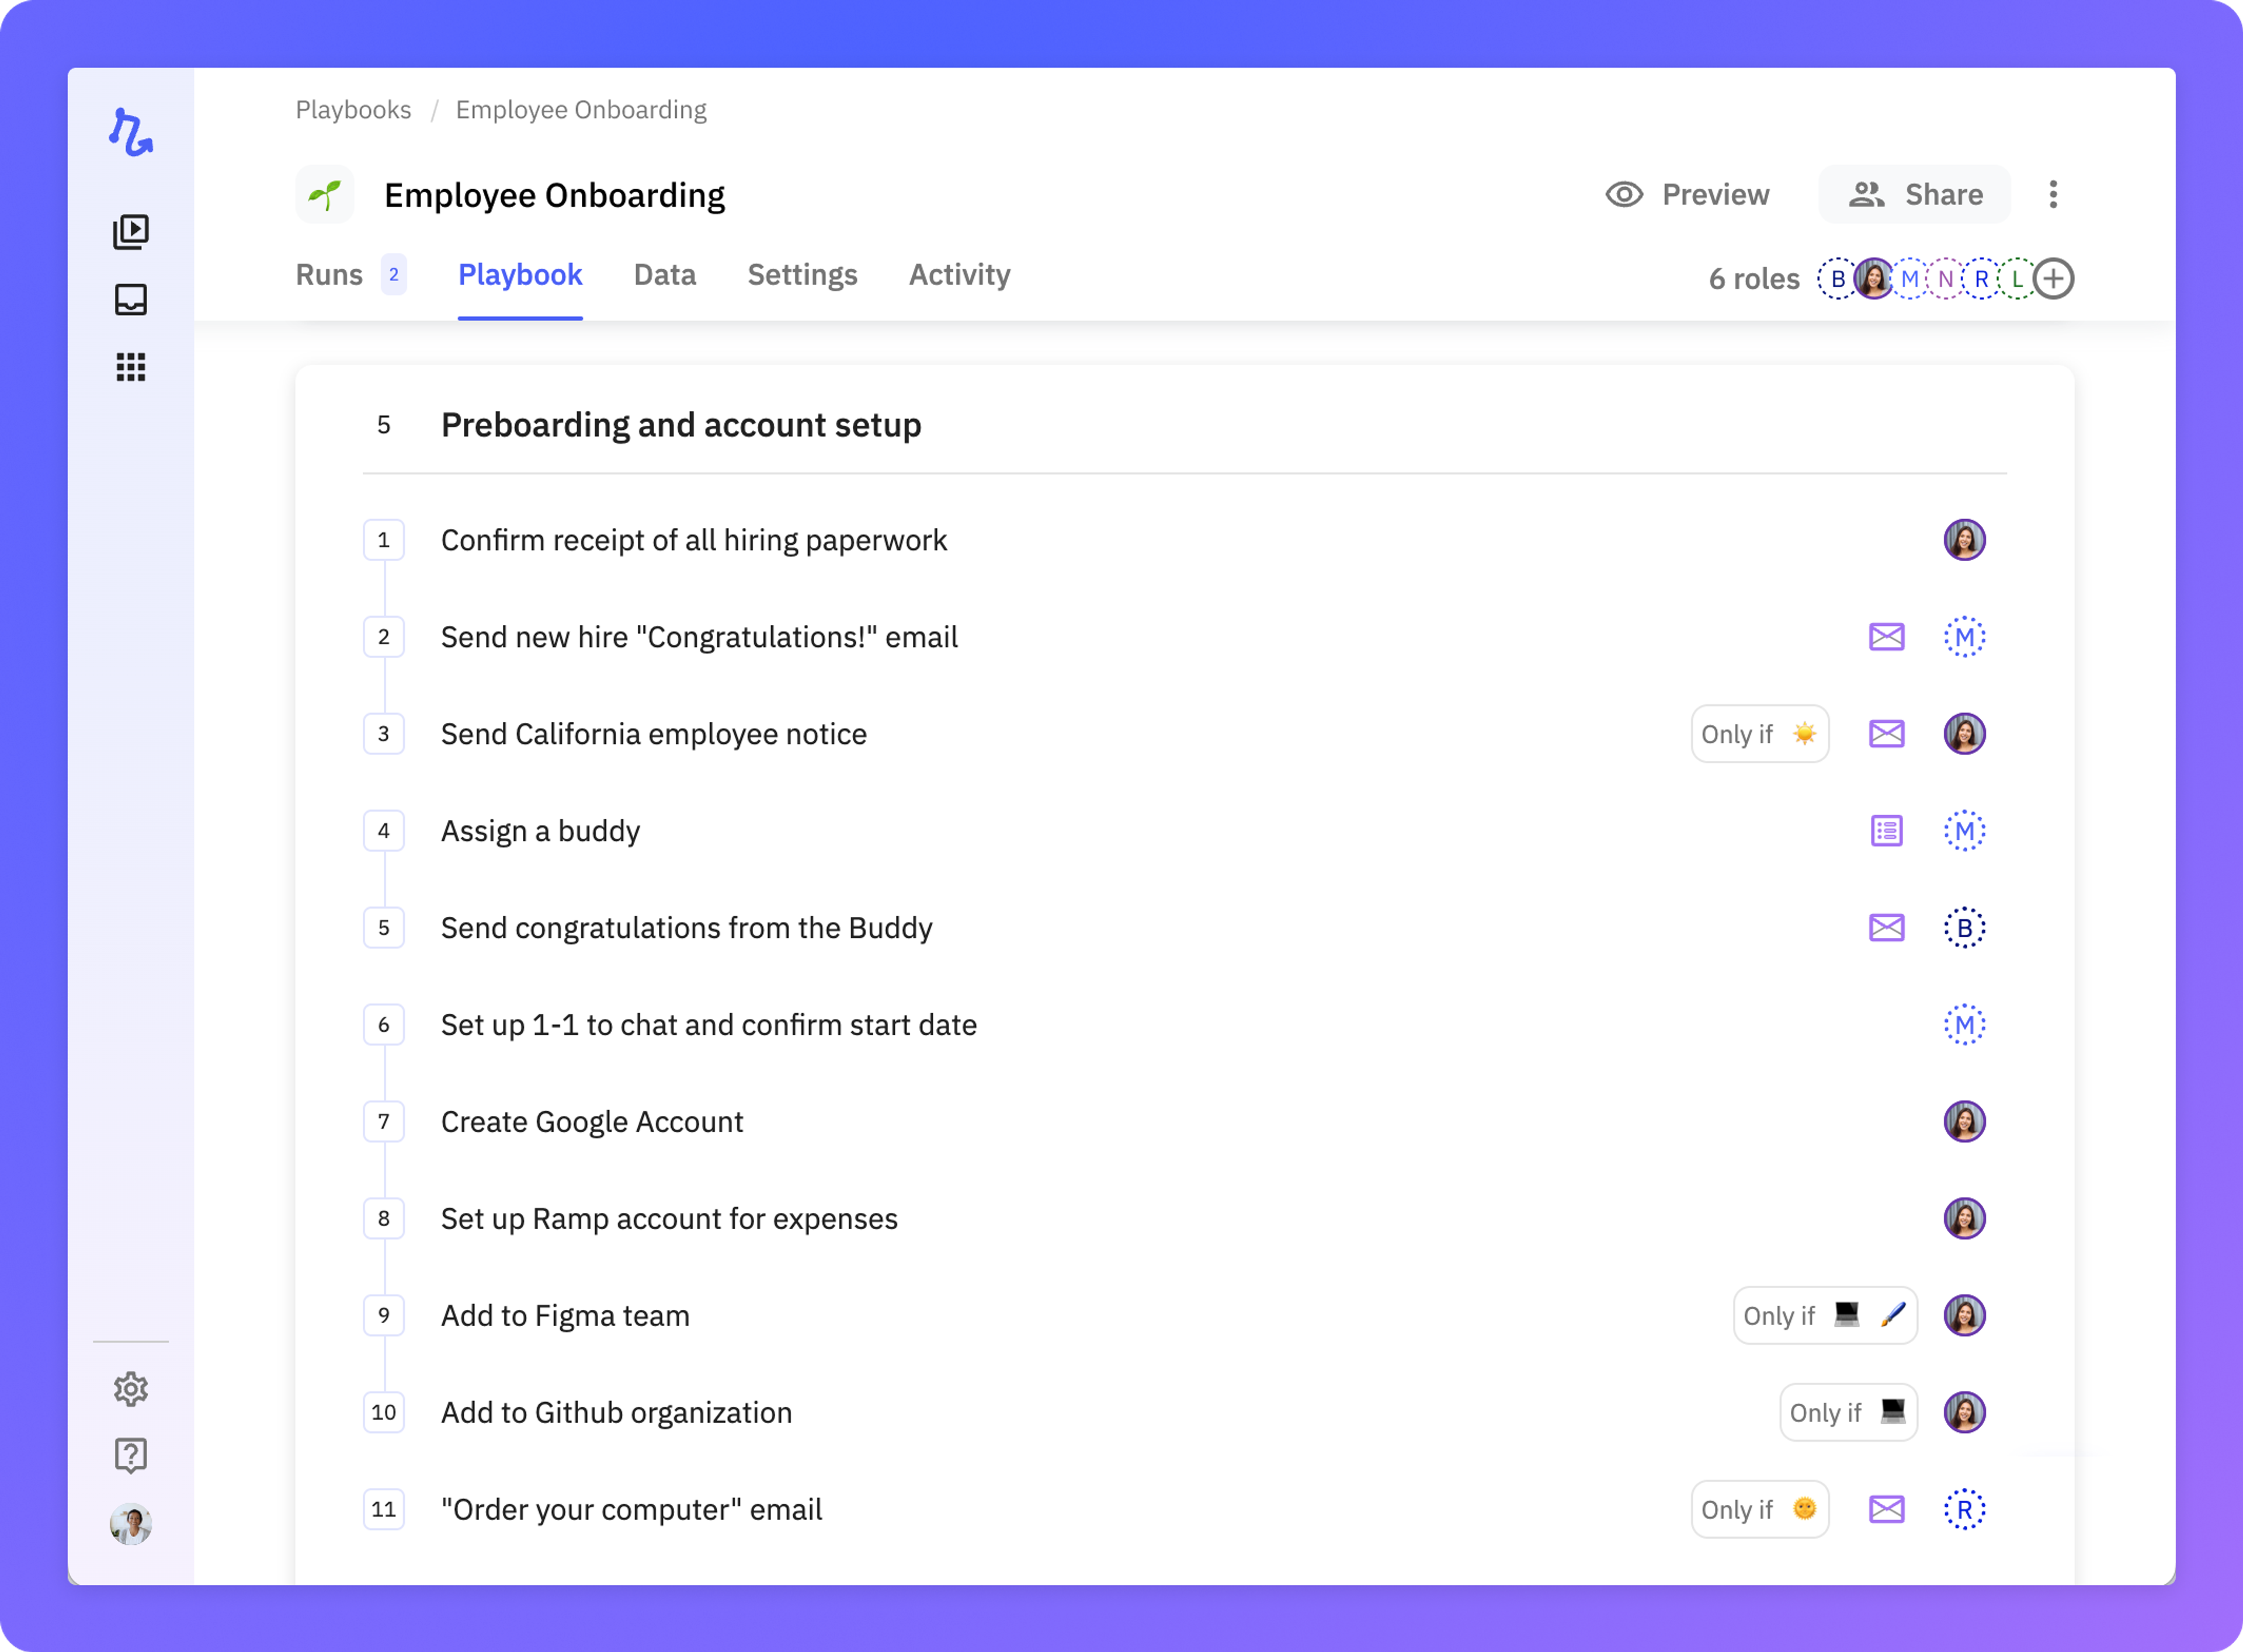This screenshot has width=2243, height=1652.
Task: Click the form icon on Assign a buddy
Action: [1886, 831]
